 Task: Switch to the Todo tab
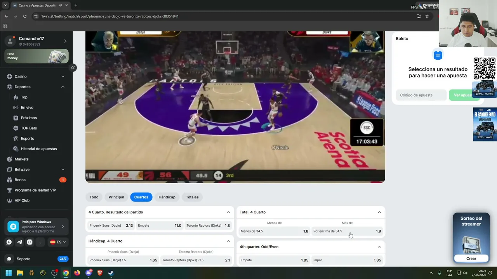(x=94, y=197)
